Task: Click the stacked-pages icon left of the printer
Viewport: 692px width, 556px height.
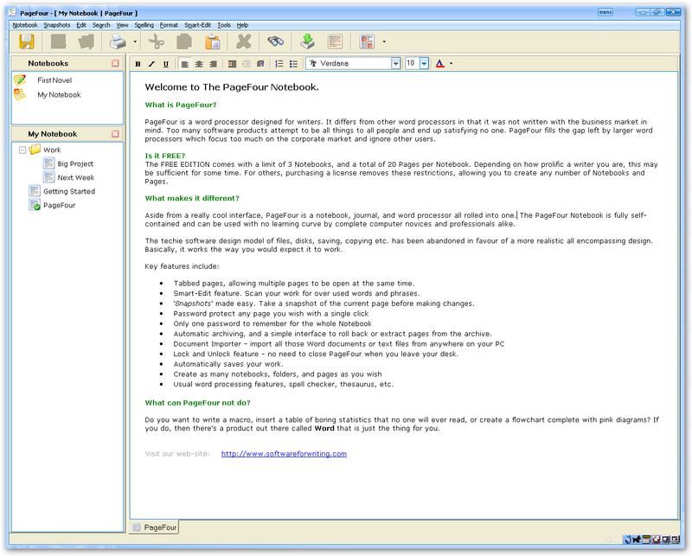Action: pos(86,42)
